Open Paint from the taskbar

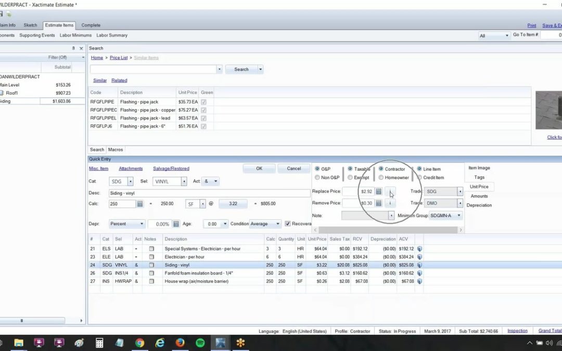tap(79, 343)
